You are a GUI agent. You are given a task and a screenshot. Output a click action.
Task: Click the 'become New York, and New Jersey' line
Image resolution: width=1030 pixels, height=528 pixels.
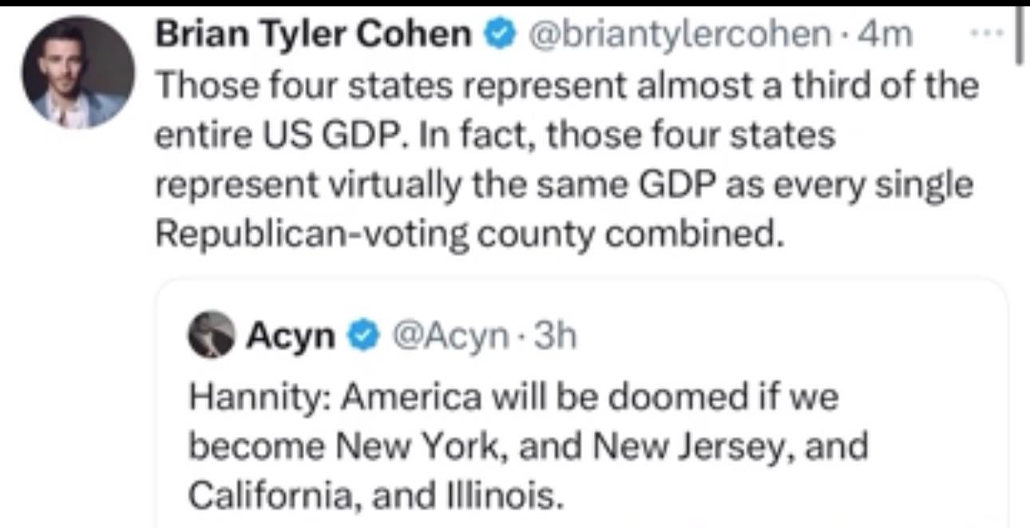coord(528,446)
